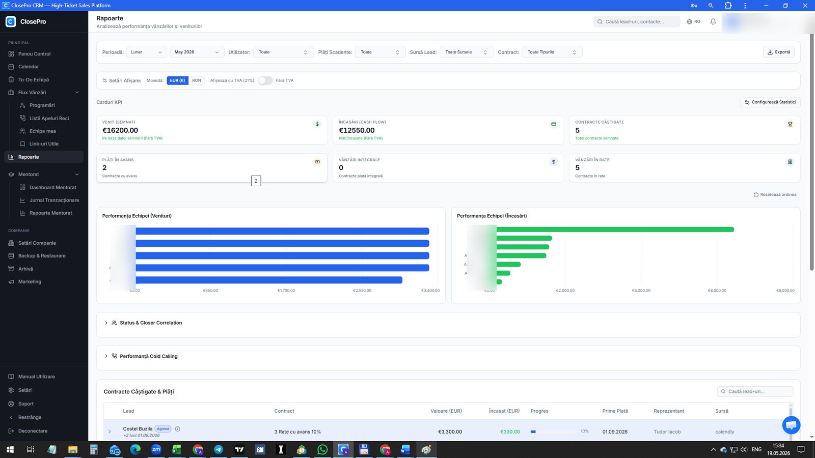The width and height of the screenshot is (815, 458).
Task: Click the Vânzări Integrale dollar icon
Action: [554, 162]
